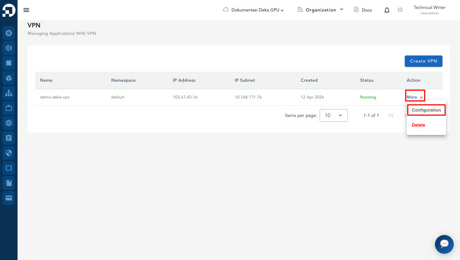This screenshot has width=460, height=260.
Task: Open the hamburger menu icon
Action: pyautogui.click(x=26, y=10)
